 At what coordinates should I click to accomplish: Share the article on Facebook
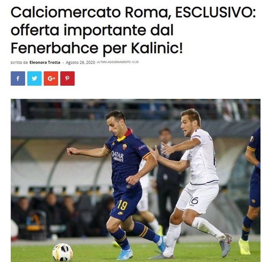point(18,78)
